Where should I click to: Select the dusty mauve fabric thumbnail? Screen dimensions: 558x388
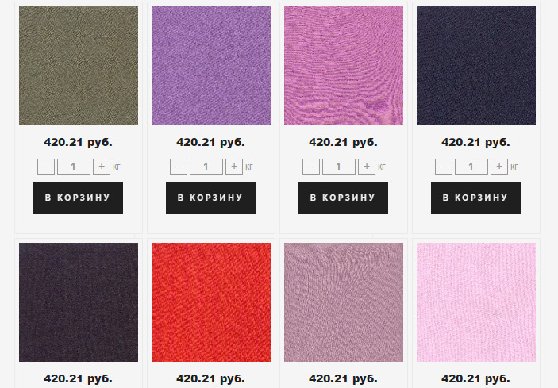[x=344, y=302]
